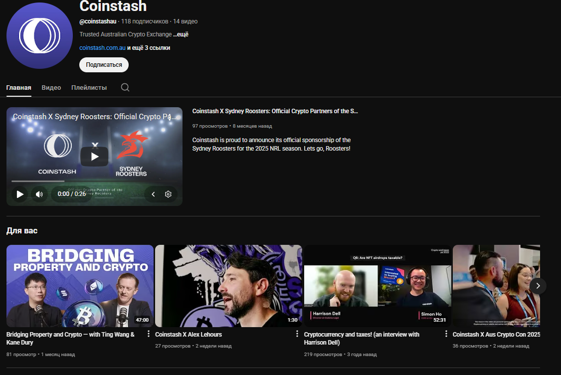Expand channel description with ...ещё
Viewport: 561px width, 375px height.
(x=181, y=34)
